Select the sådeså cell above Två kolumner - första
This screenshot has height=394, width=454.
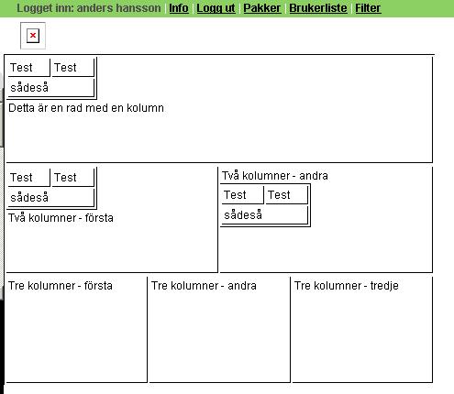(50, 198)
